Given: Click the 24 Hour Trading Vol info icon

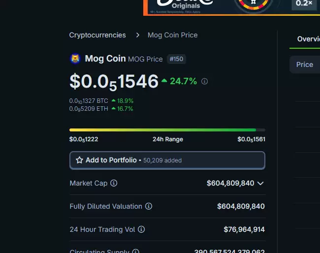Looking at the screenshot, I should pos(141,229).
